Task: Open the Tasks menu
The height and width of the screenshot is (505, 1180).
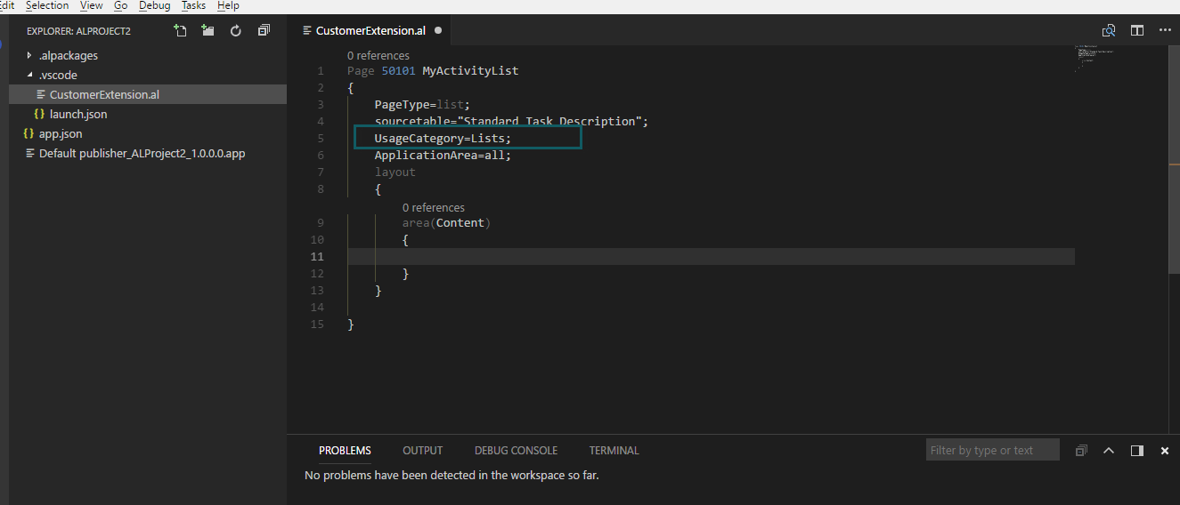Action: pyautogui.click(x=193, y=5)
